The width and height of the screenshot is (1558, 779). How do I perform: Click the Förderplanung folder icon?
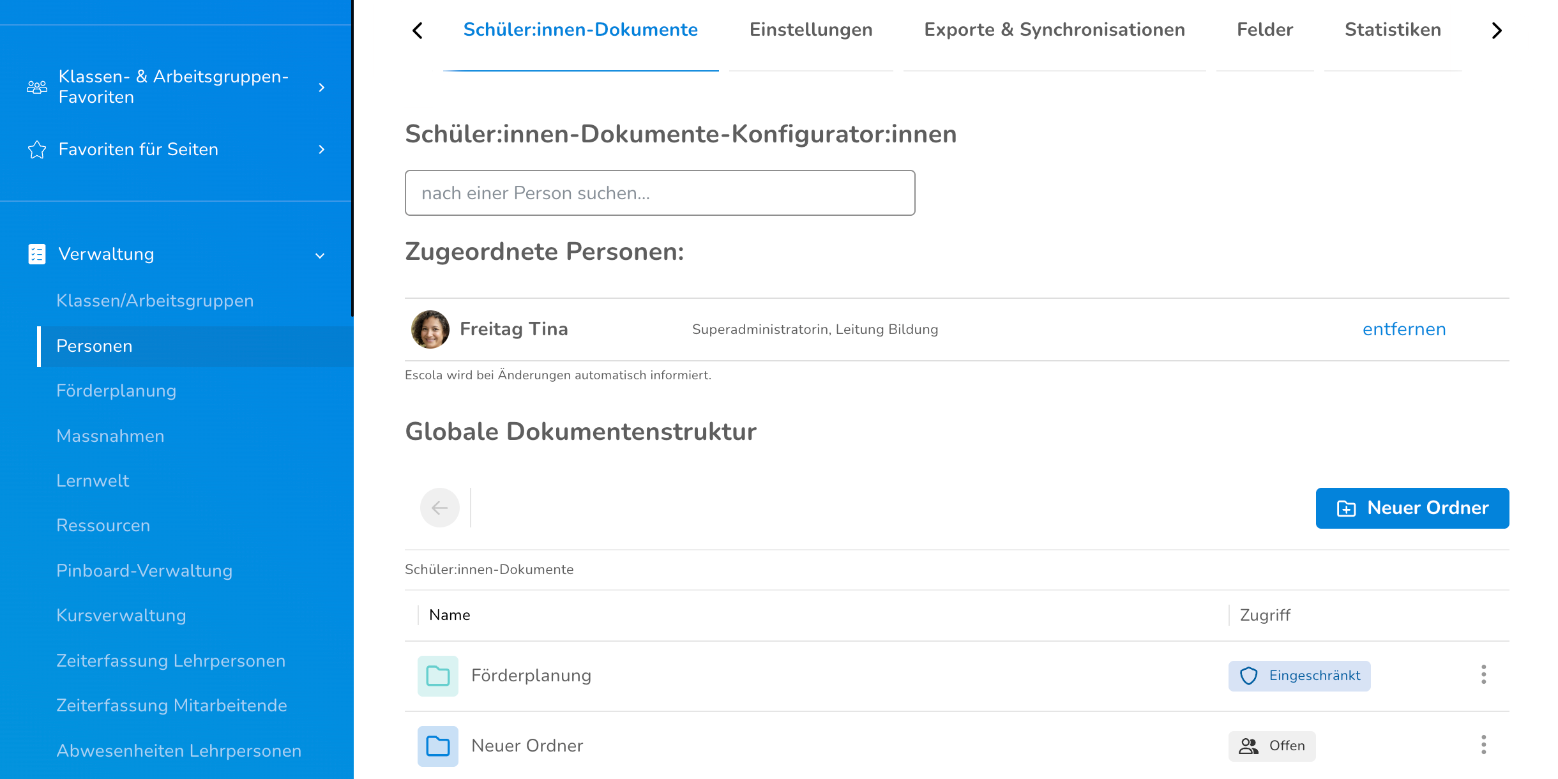click(438, 676)
